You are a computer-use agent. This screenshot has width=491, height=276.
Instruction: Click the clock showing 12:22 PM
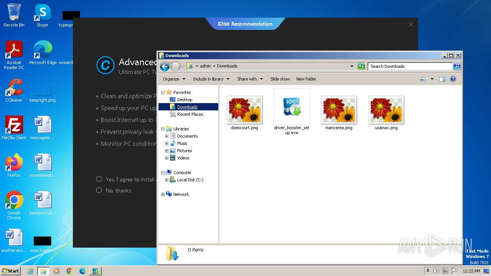click(471, 271)
